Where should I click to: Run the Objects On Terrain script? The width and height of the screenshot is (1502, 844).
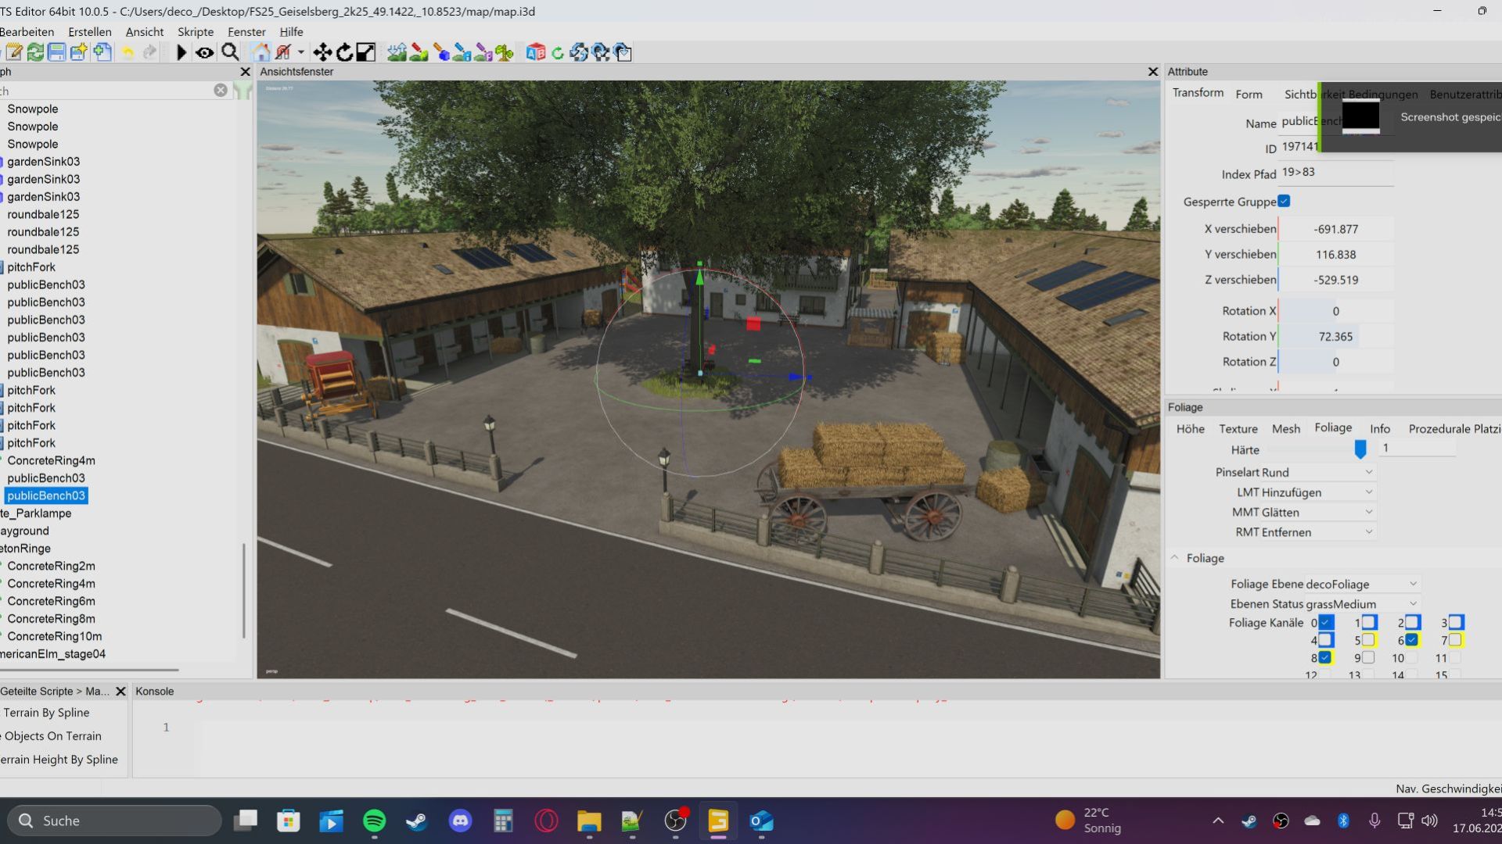tap(53, 736)
